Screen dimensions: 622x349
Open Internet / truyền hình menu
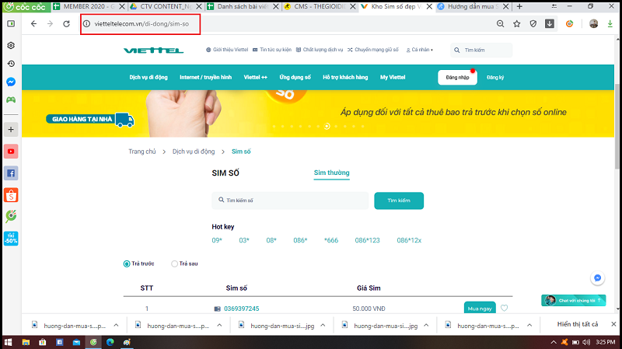(205, 77)
